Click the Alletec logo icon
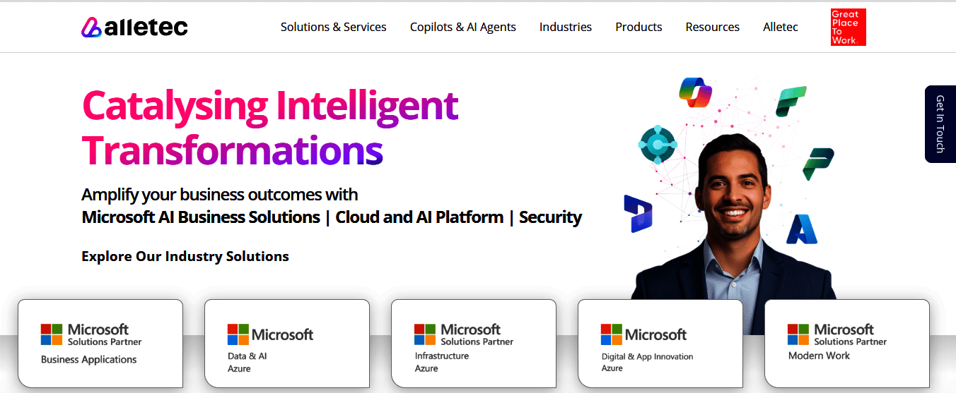 (x=92, y=28)
